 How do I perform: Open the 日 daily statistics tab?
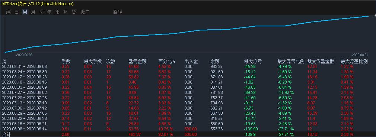tap(16, 12)
